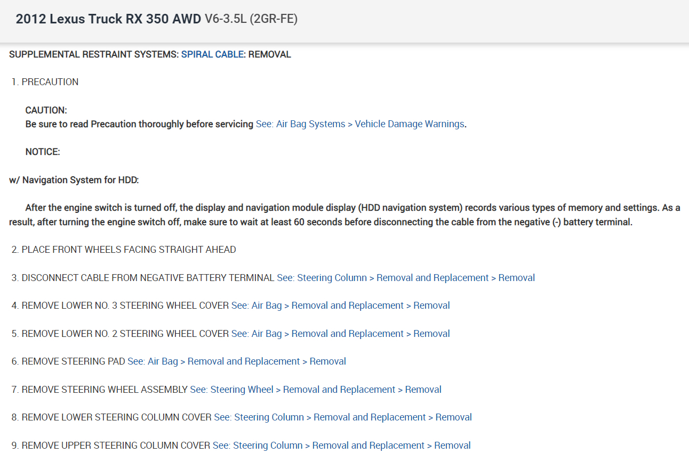This screenshot has width=689, height=462.
Task: Follow the Steering Column link for upper column cover
Action: (341, 445)
